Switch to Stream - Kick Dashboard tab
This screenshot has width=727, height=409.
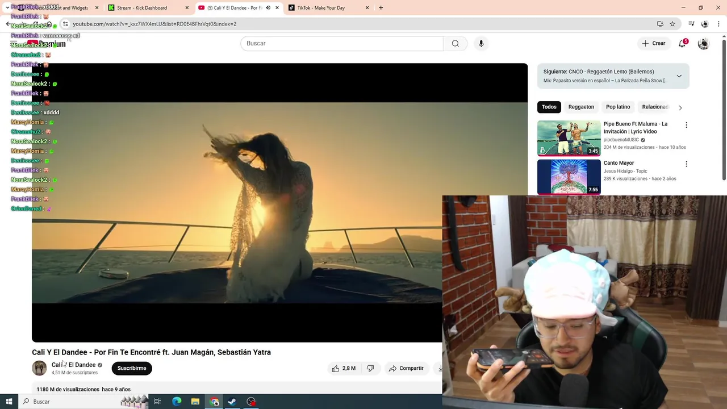click(148, 8)
